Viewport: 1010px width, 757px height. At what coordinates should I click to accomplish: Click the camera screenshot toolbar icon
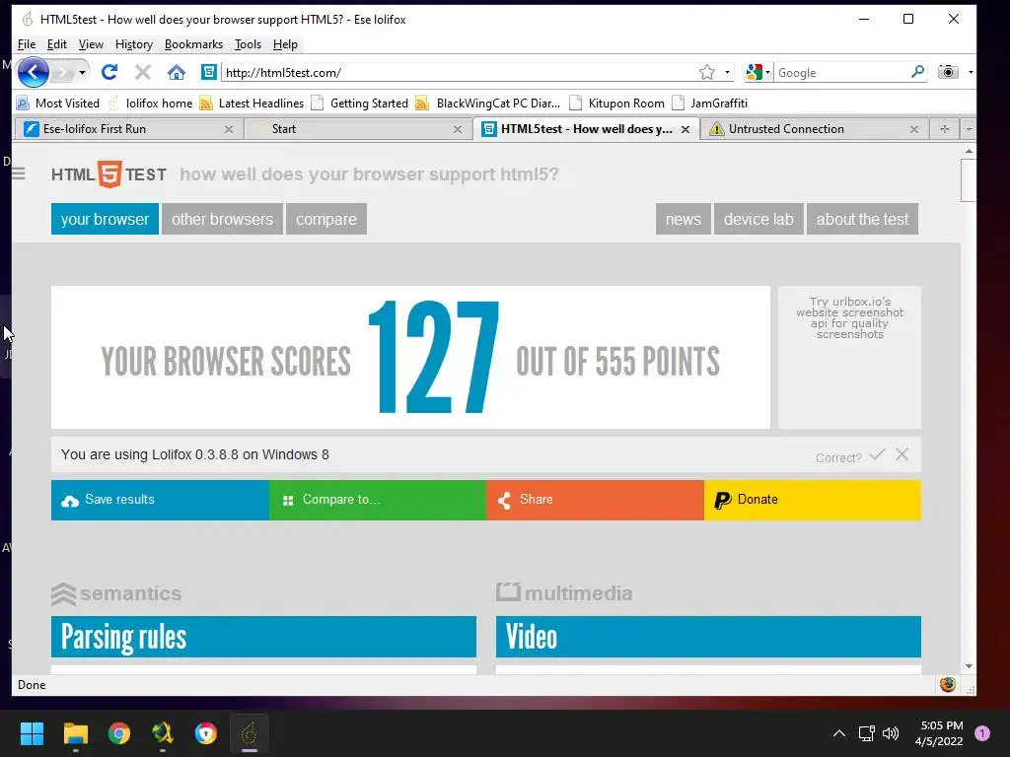coord(948,72)
